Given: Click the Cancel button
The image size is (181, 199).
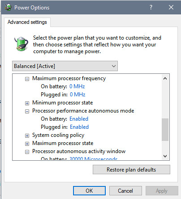Looking at the screenshot, I should click(x=125, y=191).
